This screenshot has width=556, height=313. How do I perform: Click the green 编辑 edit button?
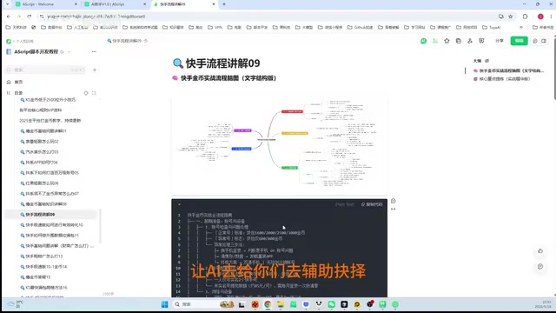coord(520,41)
